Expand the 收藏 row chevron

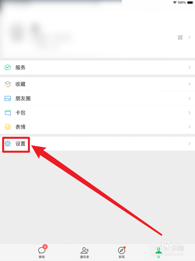[x=189, y=84]
